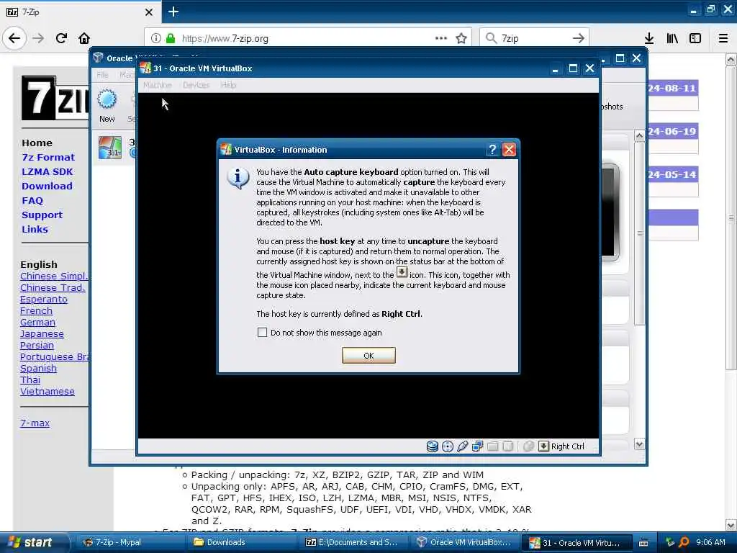Open the LZMA SDK link

click(x=47, y=171)
